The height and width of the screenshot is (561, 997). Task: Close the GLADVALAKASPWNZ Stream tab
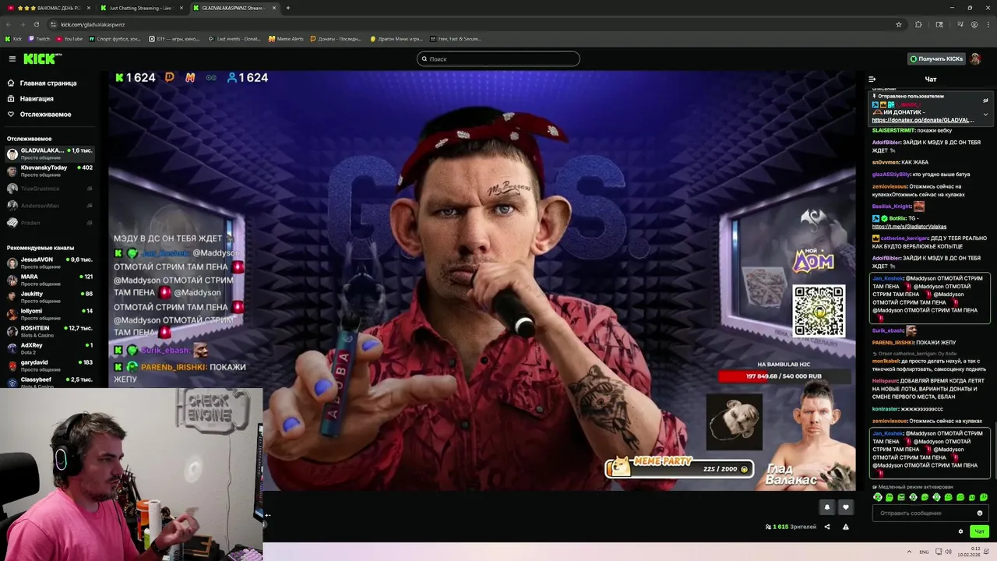(273, 8)
